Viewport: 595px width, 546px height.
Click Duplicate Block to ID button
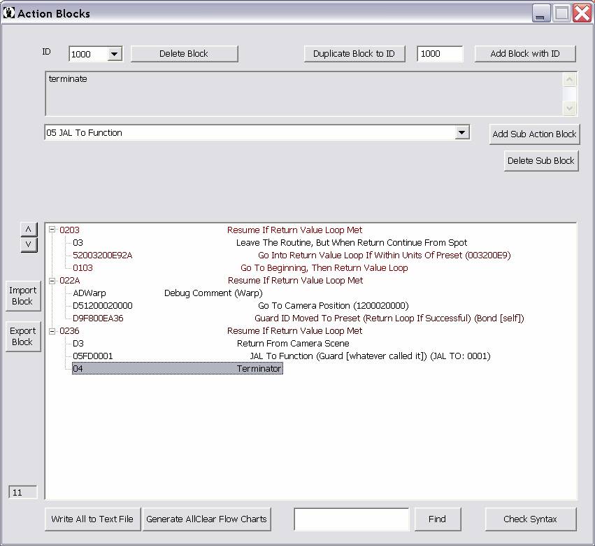click(354, 54)
